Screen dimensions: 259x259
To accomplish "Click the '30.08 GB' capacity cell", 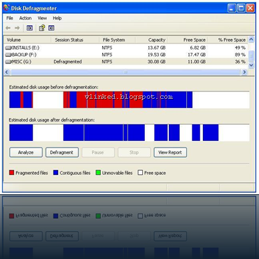I will (156, 61).
